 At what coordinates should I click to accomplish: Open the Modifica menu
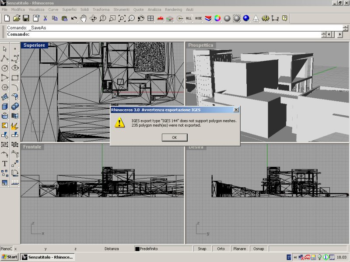(x=18, y=10)
